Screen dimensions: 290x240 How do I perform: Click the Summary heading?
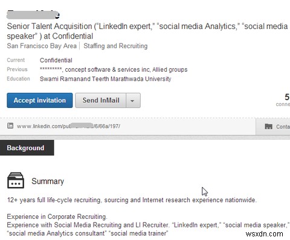pyautogui.click(x=48, y=181)
